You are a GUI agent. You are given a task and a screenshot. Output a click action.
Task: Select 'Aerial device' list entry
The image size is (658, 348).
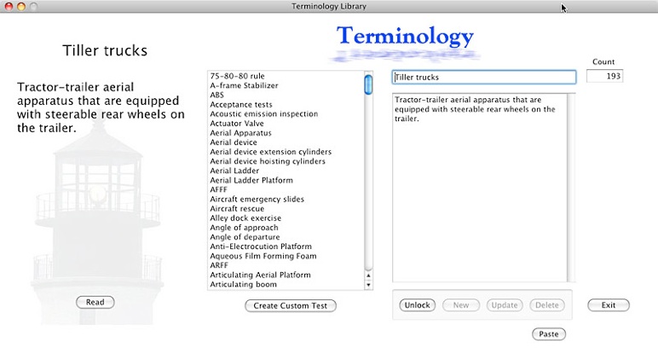tap(234, 142)
